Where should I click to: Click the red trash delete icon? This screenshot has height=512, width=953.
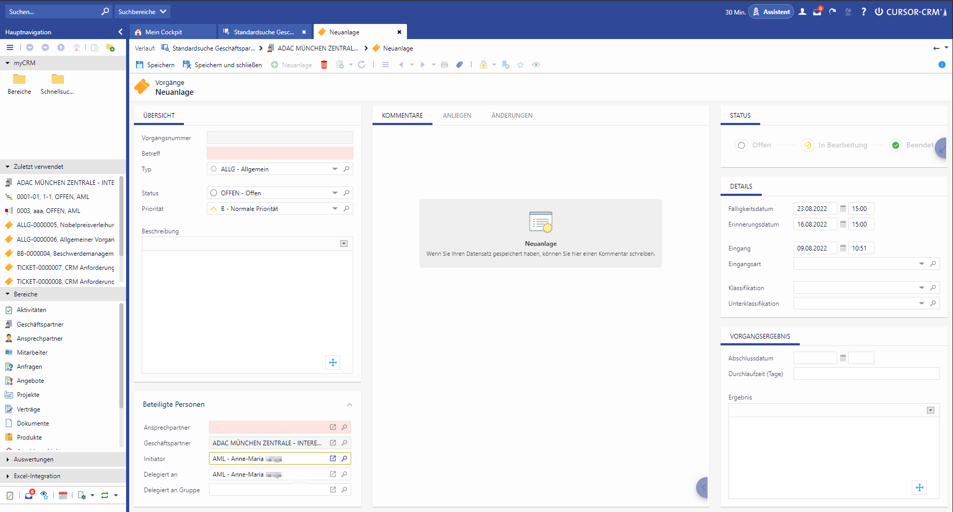[x=324, y=65]
